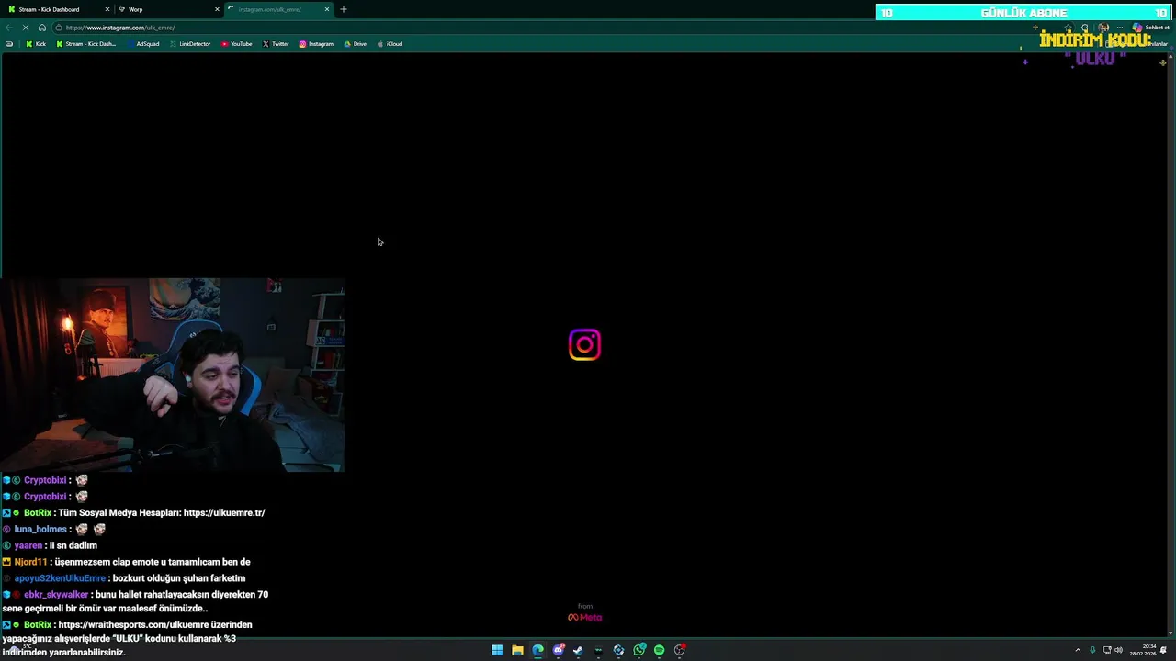This screenshot has height=661, width=1176.
Task: Open File Explorer from the taskbar
Action: (x=517, y=650)
